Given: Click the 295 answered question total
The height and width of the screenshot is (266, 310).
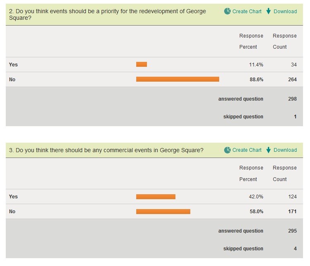Looking at the screenshot, I should point(292,231).
